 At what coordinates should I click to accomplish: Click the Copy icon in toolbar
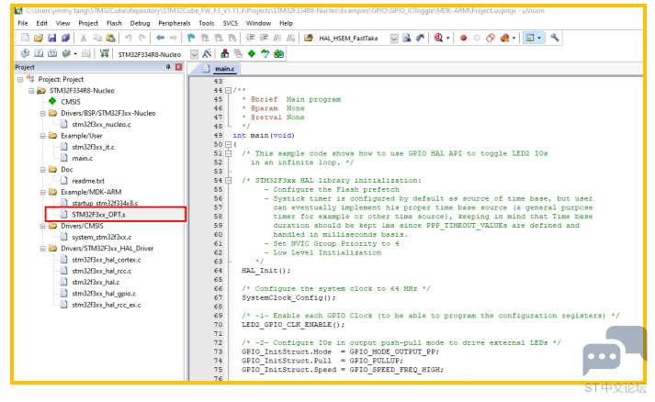[x=96, y=38]
